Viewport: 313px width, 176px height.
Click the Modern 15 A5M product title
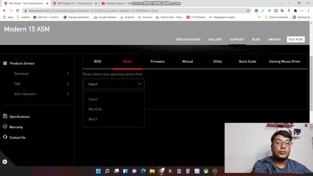pyautogui.click(x=27, y=29)
